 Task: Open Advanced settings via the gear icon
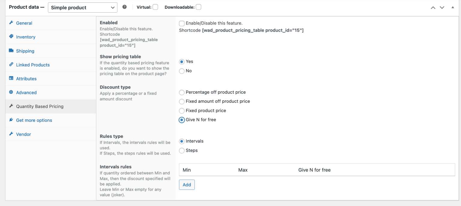pyautogui.click(x=11, y=93)
